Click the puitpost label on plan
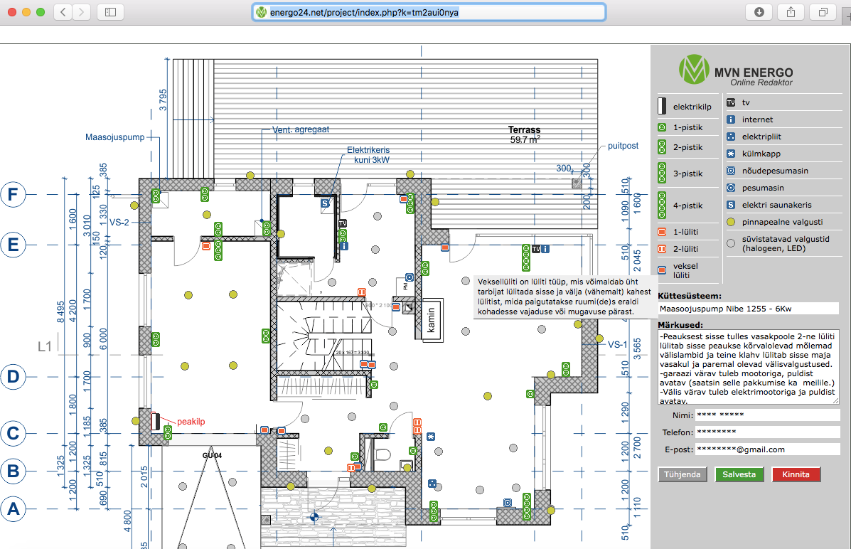The width and height of the screenshot is (851, 549). [623, 146]
